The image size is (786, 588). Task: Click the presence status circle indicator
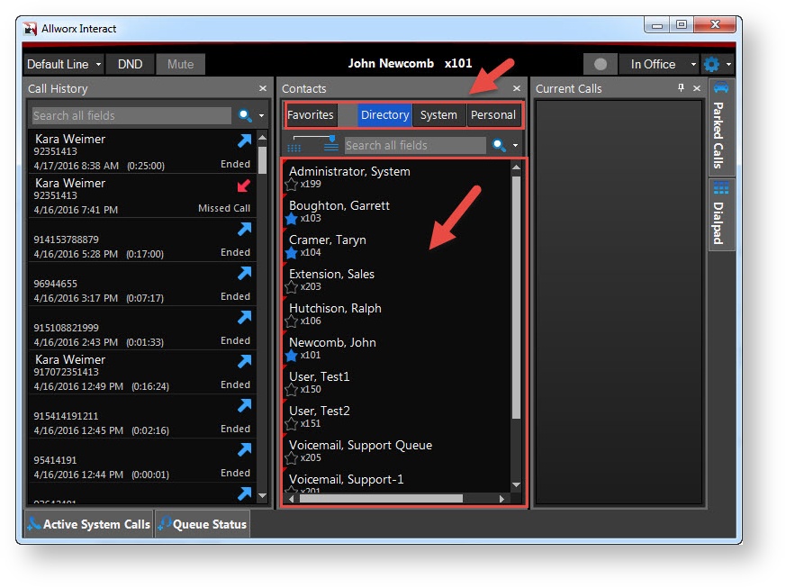point(601,64)
